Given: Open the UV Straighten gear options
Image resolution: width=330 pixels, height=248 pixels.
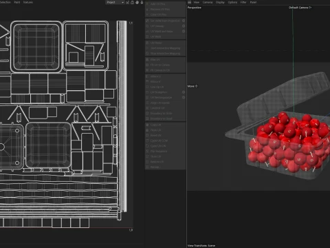Looking at the screenshot, I should click(x=184, y=92).
